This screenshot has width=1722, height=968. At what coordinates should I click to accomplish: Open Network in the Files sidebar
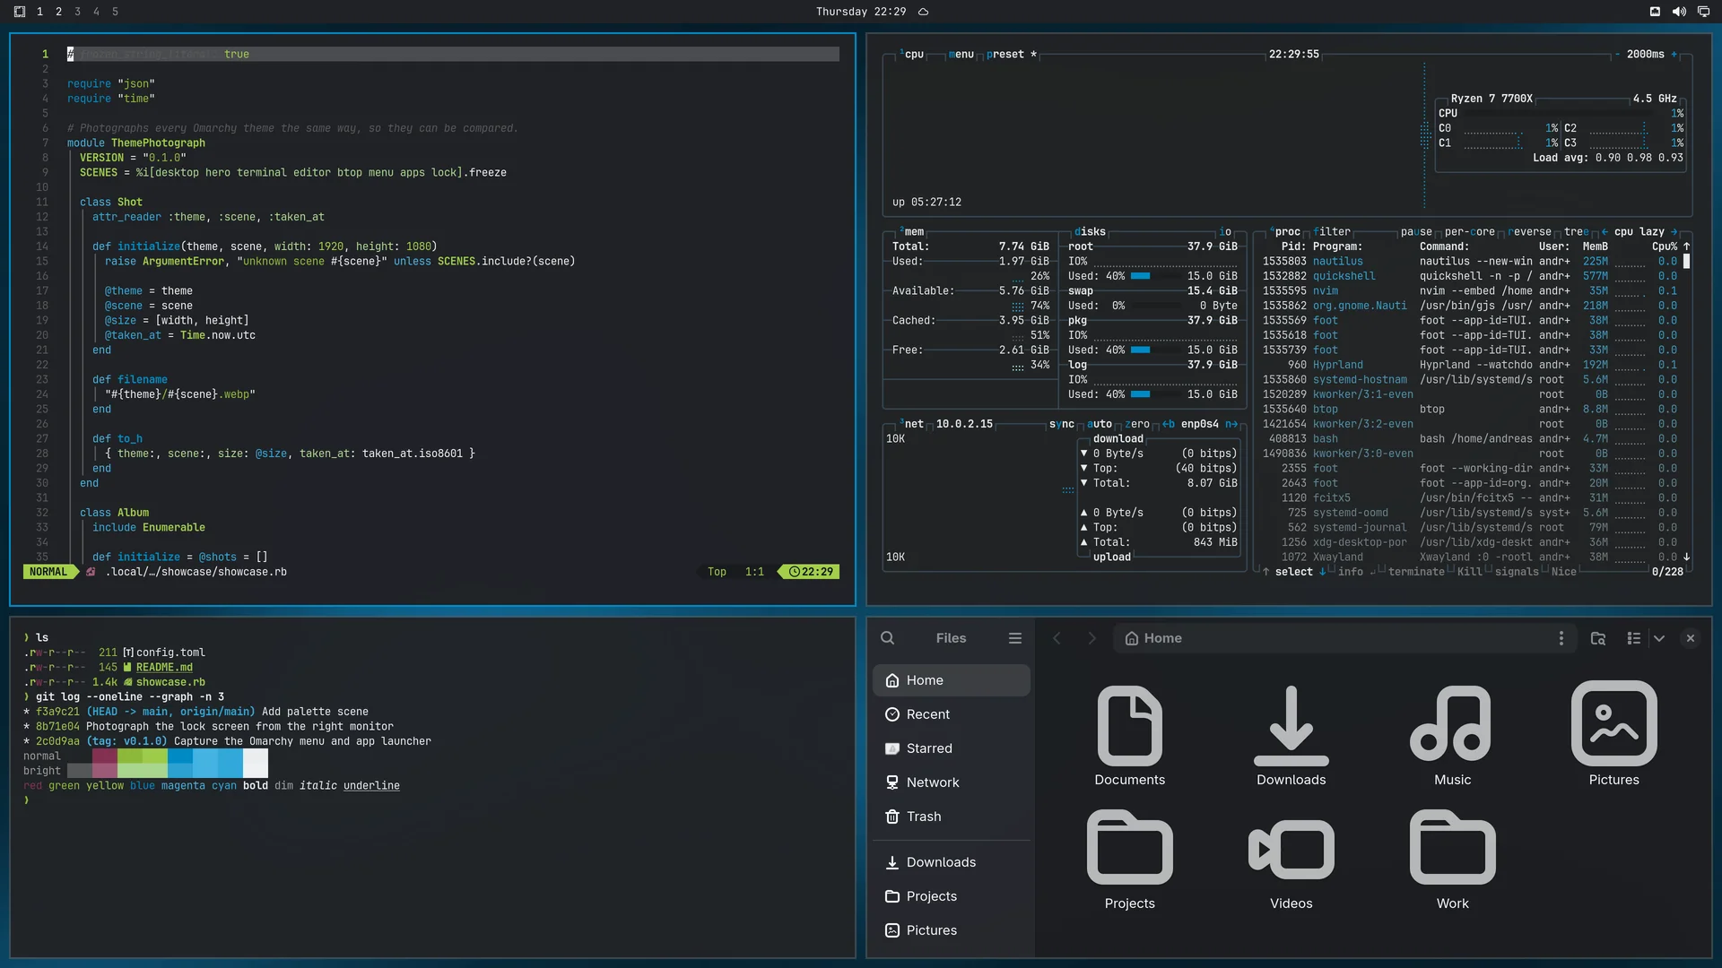pyautogui.click(x=951, y=782)
